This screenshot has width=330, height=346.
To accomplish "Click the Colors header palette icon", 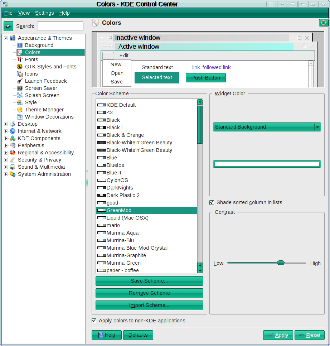I will 96,23.
